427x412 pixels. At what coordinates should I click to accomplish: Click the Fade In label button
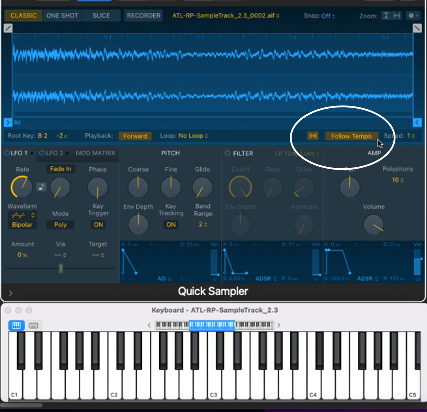[61, 169]
